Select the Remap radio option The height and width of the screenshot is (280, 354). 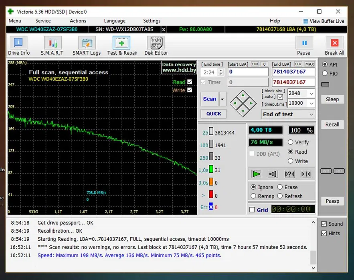[253, 196]
